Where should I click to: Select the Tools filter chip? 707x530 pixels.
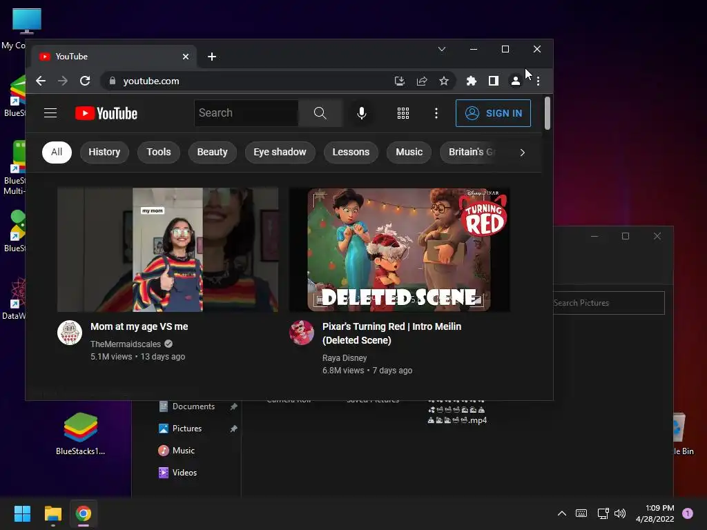(x=159, y=153)
